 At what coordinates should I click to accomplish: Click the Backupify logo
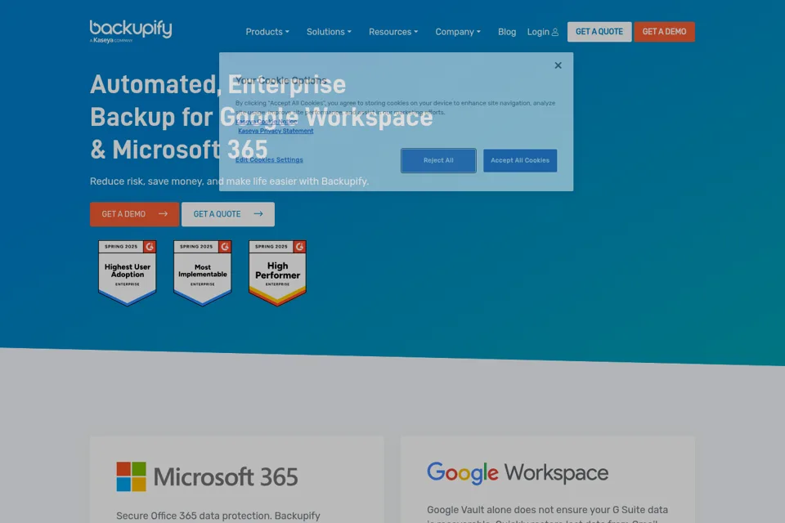131,32
